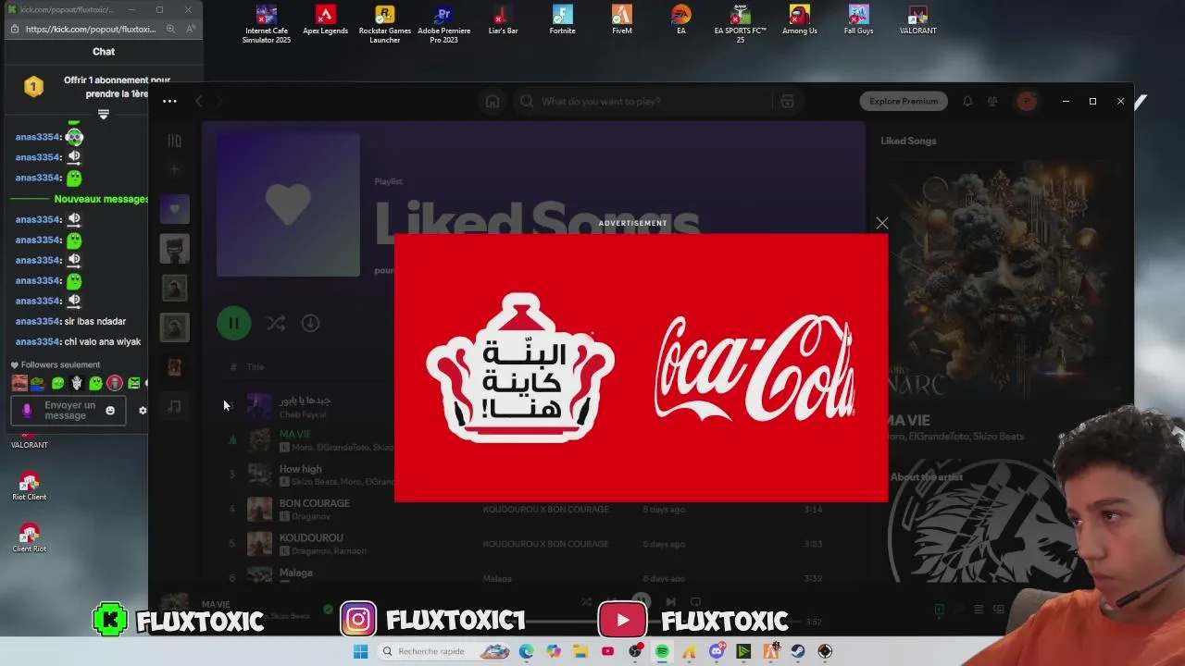
Task: Click 'Recherche rapide' taskbar search
Action: click(x=443, y=651)
